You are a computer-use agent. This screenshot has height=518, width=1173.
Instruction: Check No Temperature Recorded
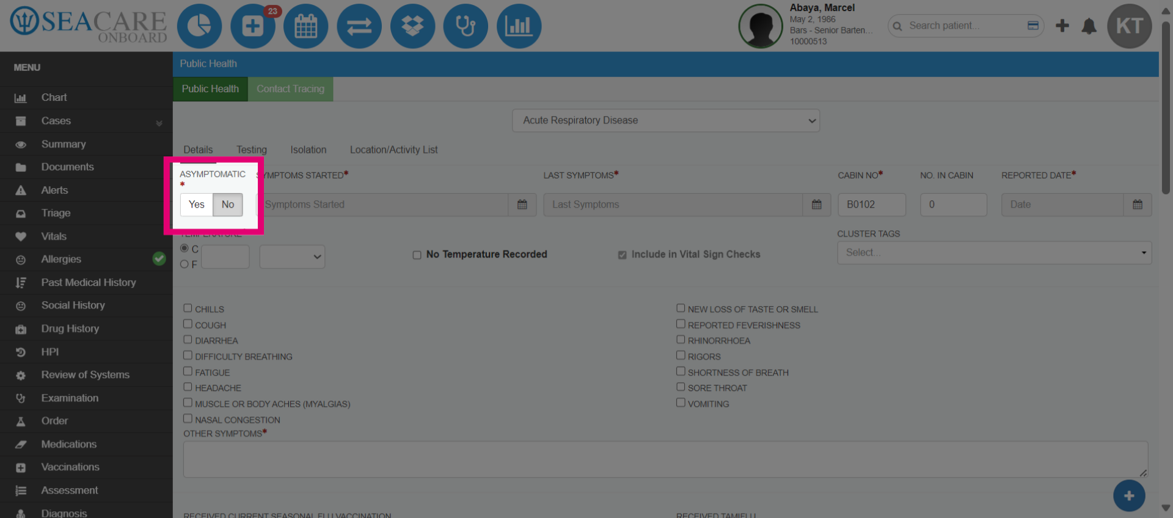[417, 255]
